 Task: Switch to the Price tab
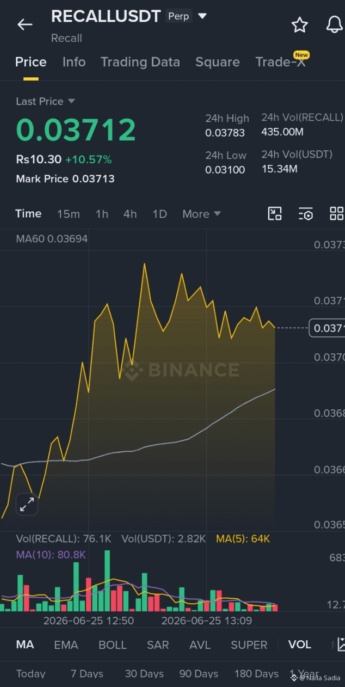pyautogui.click(x=30, y=62)
